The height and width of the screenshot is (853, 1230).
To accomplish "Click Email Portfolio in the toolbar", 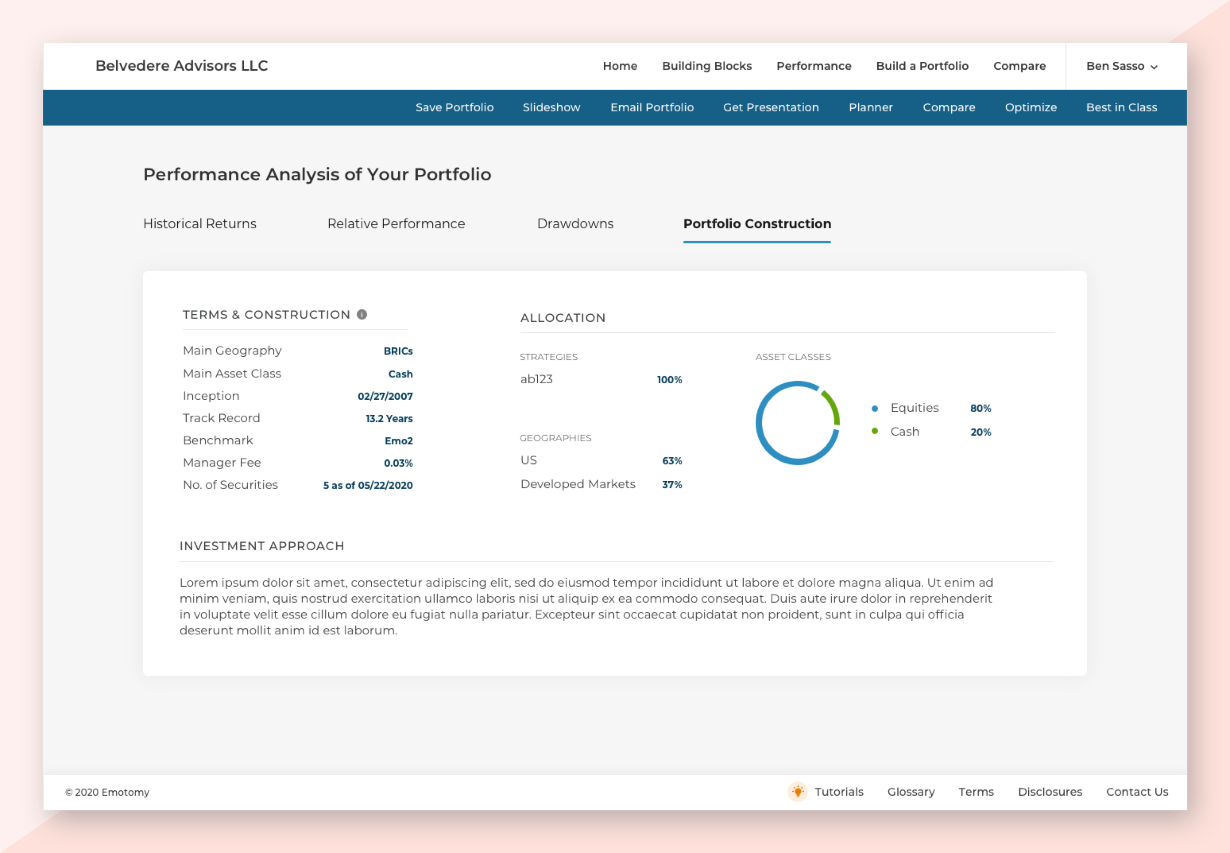I will [652, 107].
